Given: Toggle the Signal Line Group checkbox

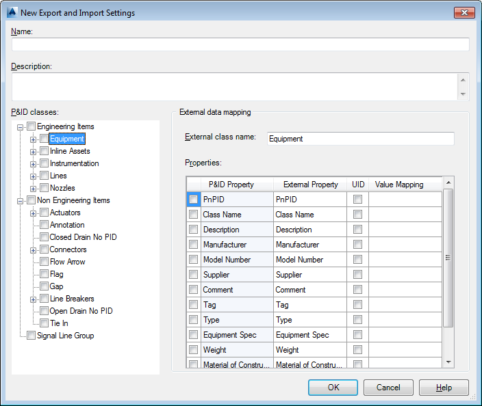Looking at the screenshot, I should [31, 336].
